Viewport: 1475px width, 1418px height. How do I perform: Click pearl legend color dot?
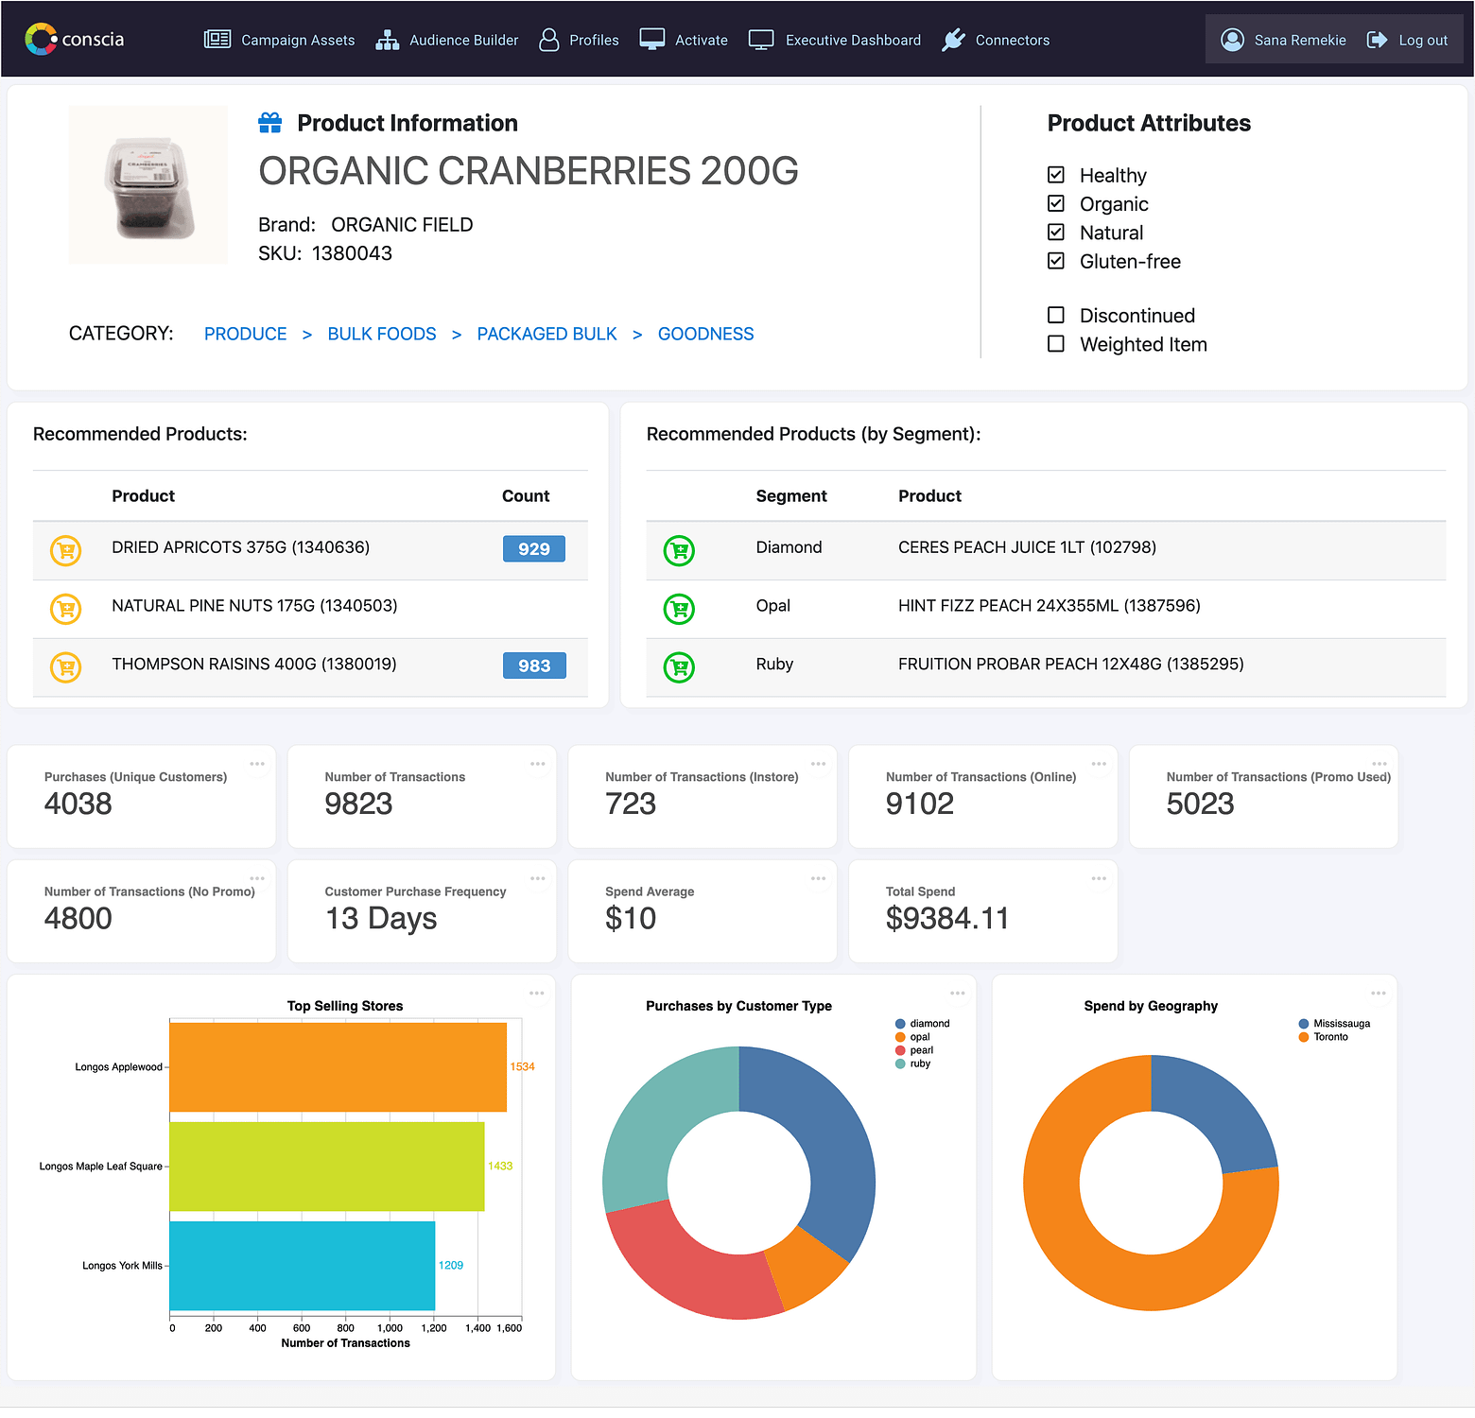coord(900,1050)
